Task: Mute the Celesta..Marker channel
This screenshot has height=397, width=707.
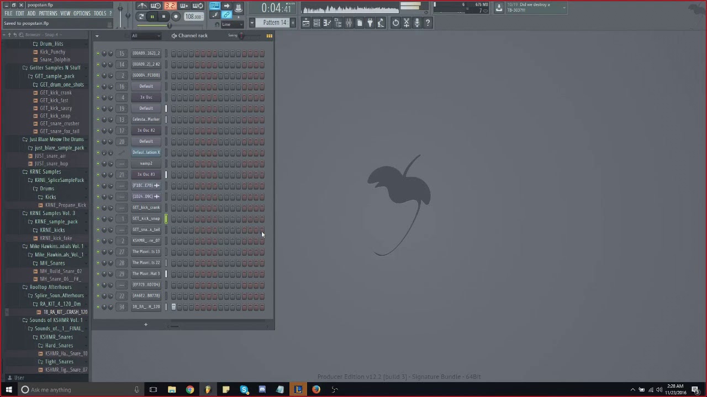Action: click(98, 120)
